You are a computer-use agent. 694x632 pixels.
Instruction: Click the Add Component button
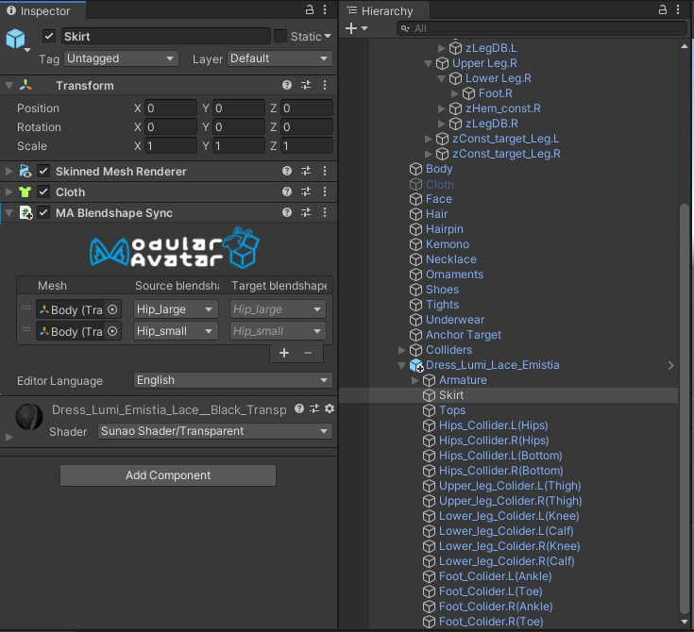(x=168, y=475)
